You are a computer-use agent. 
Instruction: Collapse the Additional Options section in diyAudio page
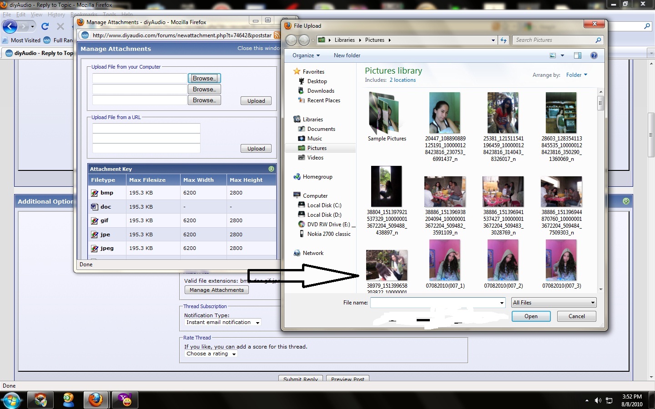pyautogui.click(x=626, y=201)
